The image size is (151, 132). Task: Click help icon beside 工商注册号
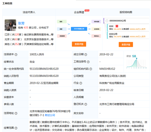(88, 62)
